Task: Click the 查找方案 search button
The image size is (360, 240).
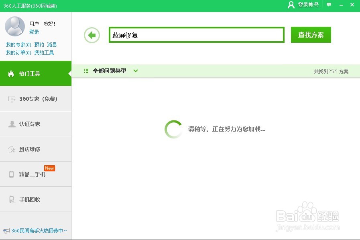Action: point(311,35)
